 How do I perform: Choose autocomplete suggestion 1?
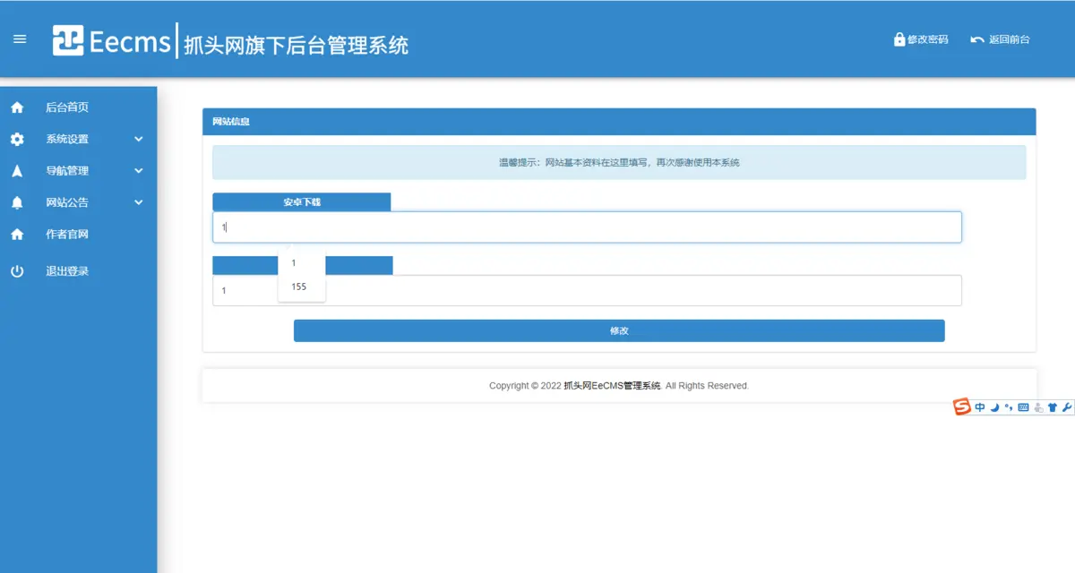pyautogui.click(x=302, y=263)
